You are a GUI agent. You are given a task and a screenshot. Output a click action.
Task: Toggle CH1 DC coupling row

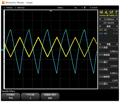[109, 30]
